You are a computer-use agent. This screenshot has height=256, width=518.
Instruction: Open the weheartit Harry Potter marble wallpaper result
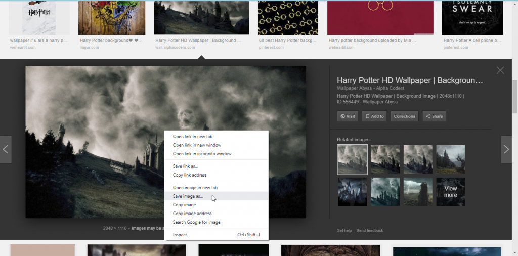pyautogui.click(x=39, y=18)
